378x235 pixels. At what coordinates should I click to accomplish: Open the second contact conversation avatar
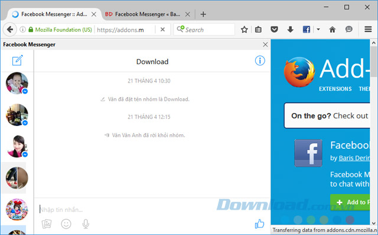coord(17,115)
